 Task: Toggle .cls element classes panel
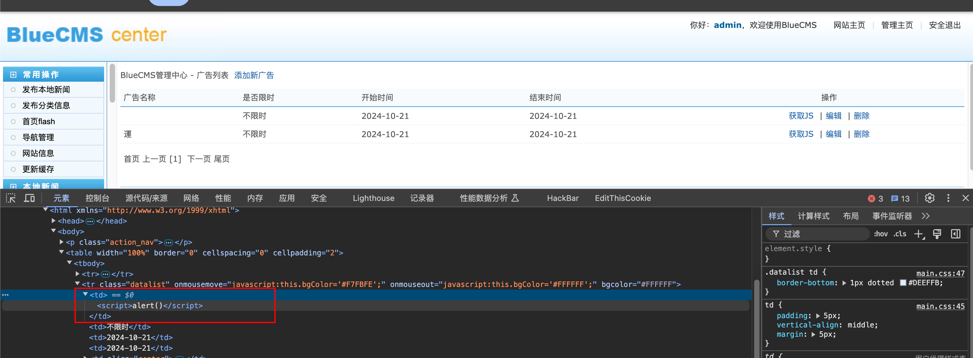(x=900, y=234)
